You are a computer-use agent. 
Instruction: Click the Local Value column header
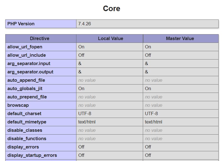coord(110,38)
